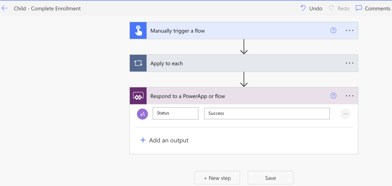Open help for Manually trigger a flow

point(333,31)
